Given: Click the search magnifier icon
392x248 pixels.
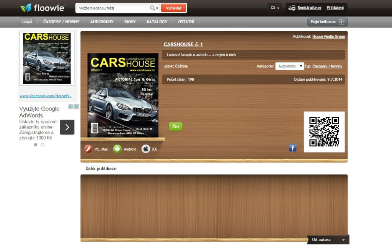Looking at the screenshot, I should (x=152, y=8).
